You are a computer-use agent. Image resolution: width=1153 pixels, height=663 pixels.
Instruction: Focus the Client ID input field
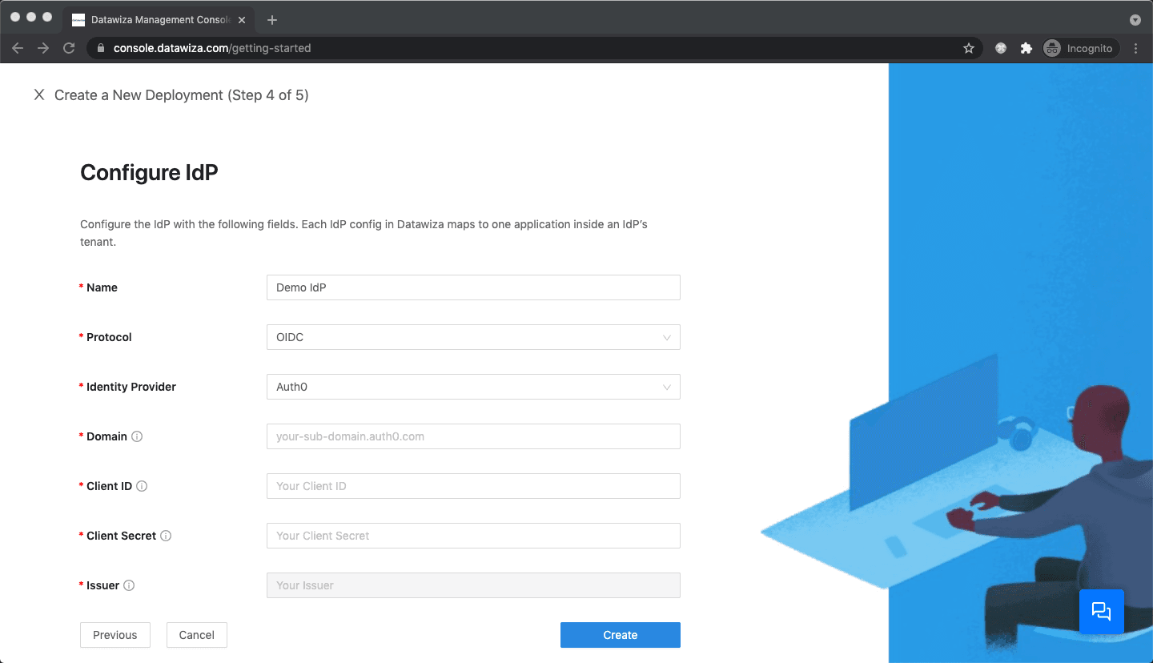point(473,486)
